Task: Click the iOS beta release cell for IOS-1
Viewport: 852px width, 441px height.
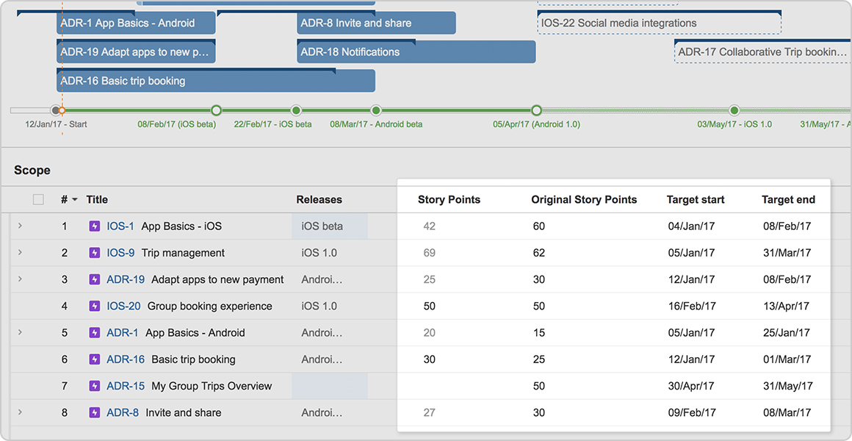Action: [329, 226]
